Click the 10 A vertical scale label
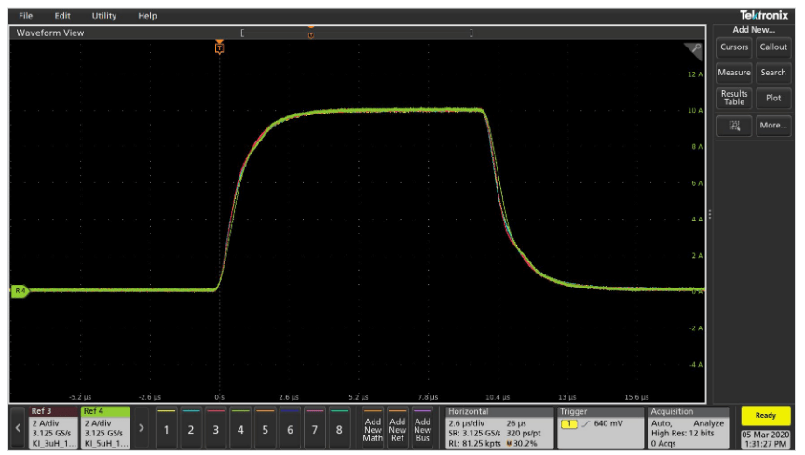Image resolution: width=805 pixels, height=455 pixels. (x=695, y=111)
